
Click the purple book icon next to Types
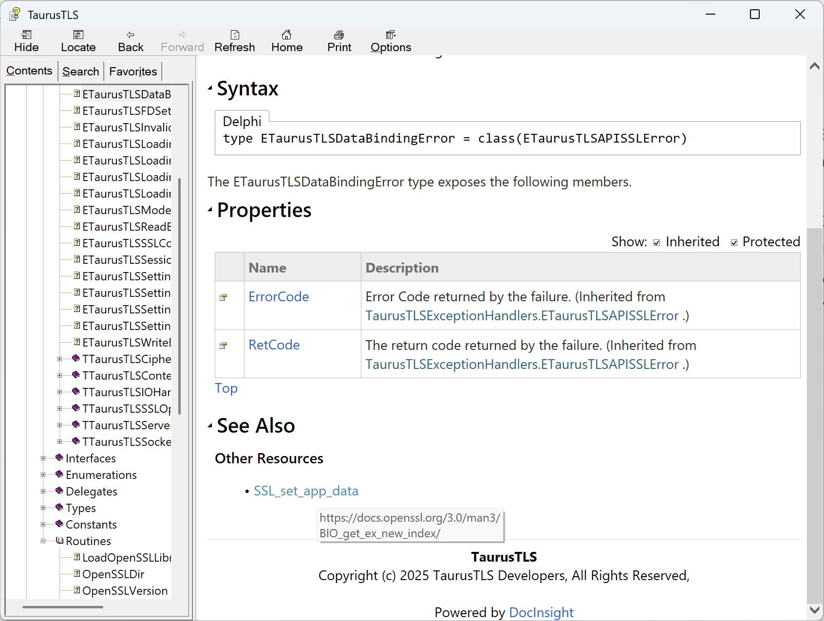point(59,507)
